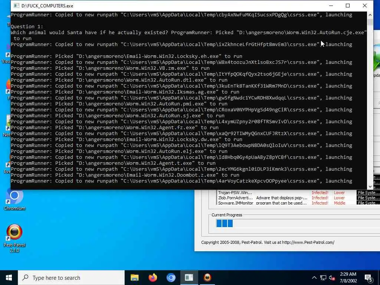The height and width of the screenshot is (285, 380).
Task: Click the muted volume tray icon
Action: click(x=332, y=278)
